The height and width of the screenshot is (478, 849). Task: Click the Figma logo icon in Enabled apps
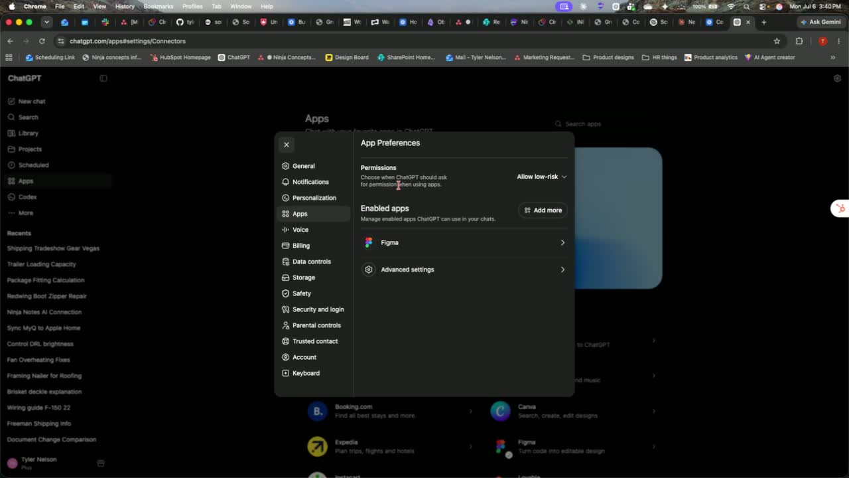coord(369,243)
